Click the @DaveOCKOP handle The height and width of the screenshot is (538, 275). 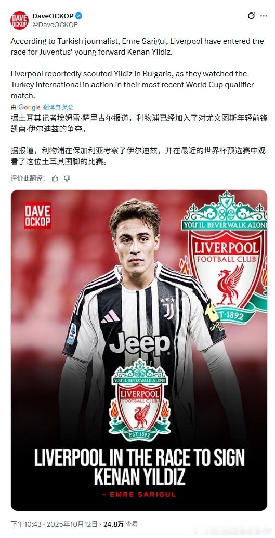pos(55,24)
